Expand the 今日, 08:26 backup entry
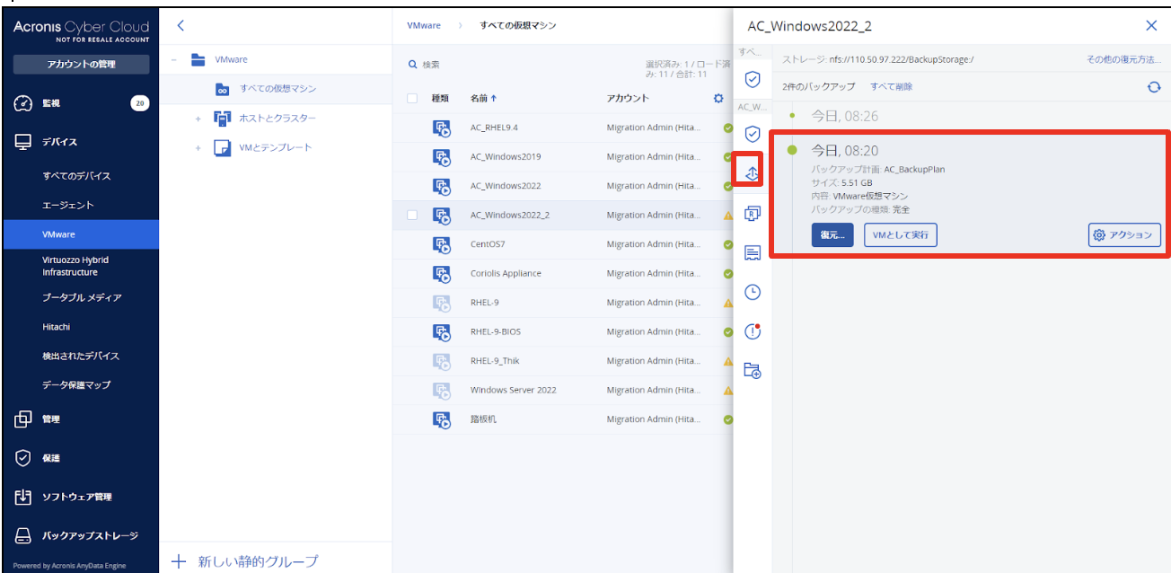This screenshot has width=1171, height=573. pyautogui.click(x=844, y=116)
